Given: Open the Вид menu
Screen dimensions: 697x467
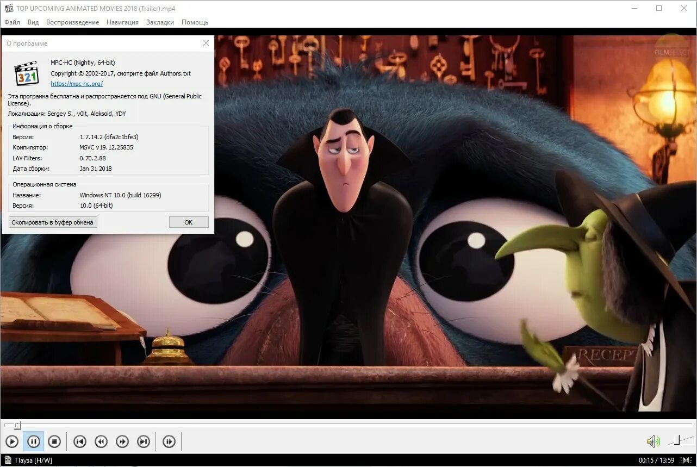Looking at the screenshot, I should tap(33, 22).
